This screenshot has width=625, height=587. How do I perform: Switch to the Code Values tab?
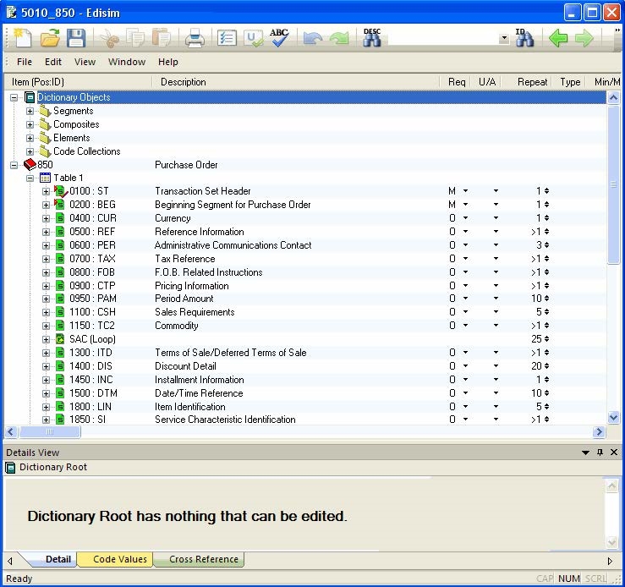point(120,559)
